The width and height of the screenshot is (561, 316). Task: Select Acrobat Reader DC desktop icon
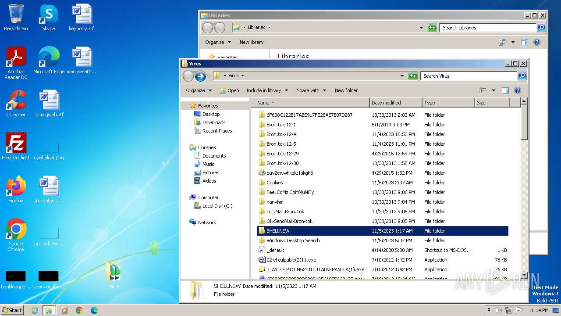pyautogui.click(x=16, y=63)
